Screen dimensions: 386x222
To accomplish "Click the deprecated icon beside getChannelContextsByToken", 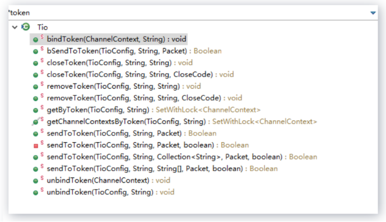I will coord(36,122).
